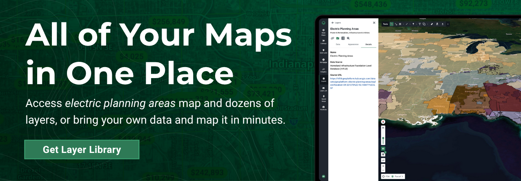Switch to the Data tab
This screenshot has height=181, width=521.
tap(338, 44)
